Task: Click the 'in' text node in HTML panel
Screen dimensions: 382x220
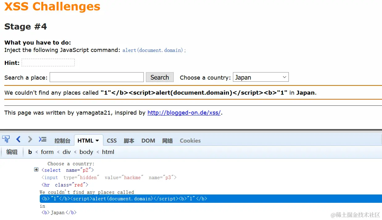Action: 43,206
